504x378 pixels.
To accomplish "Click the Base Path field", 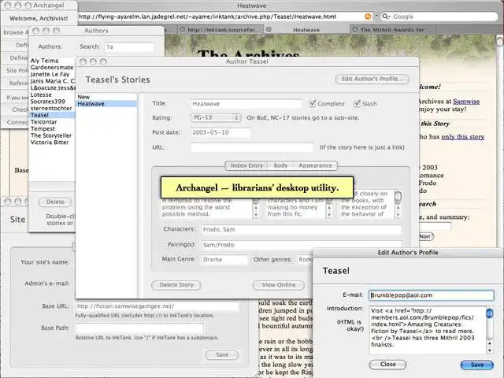I will [x=139, y=328].
